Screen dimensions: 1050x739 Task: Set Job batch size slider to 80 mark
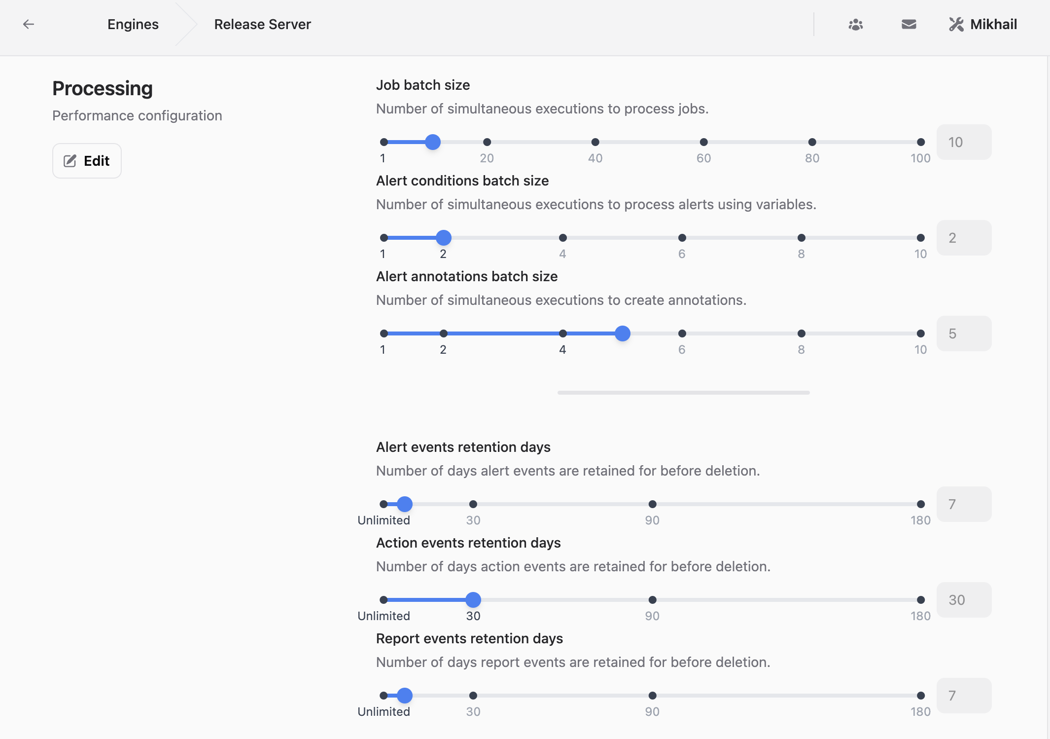pyautogui.click(x=812, y=142)
